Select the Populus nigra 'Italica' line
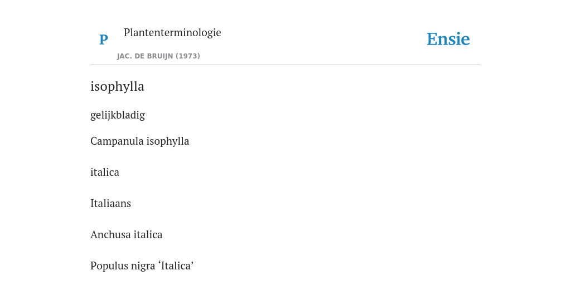Image resolution: width=571 pixels, height=285 pixels. 142,266
